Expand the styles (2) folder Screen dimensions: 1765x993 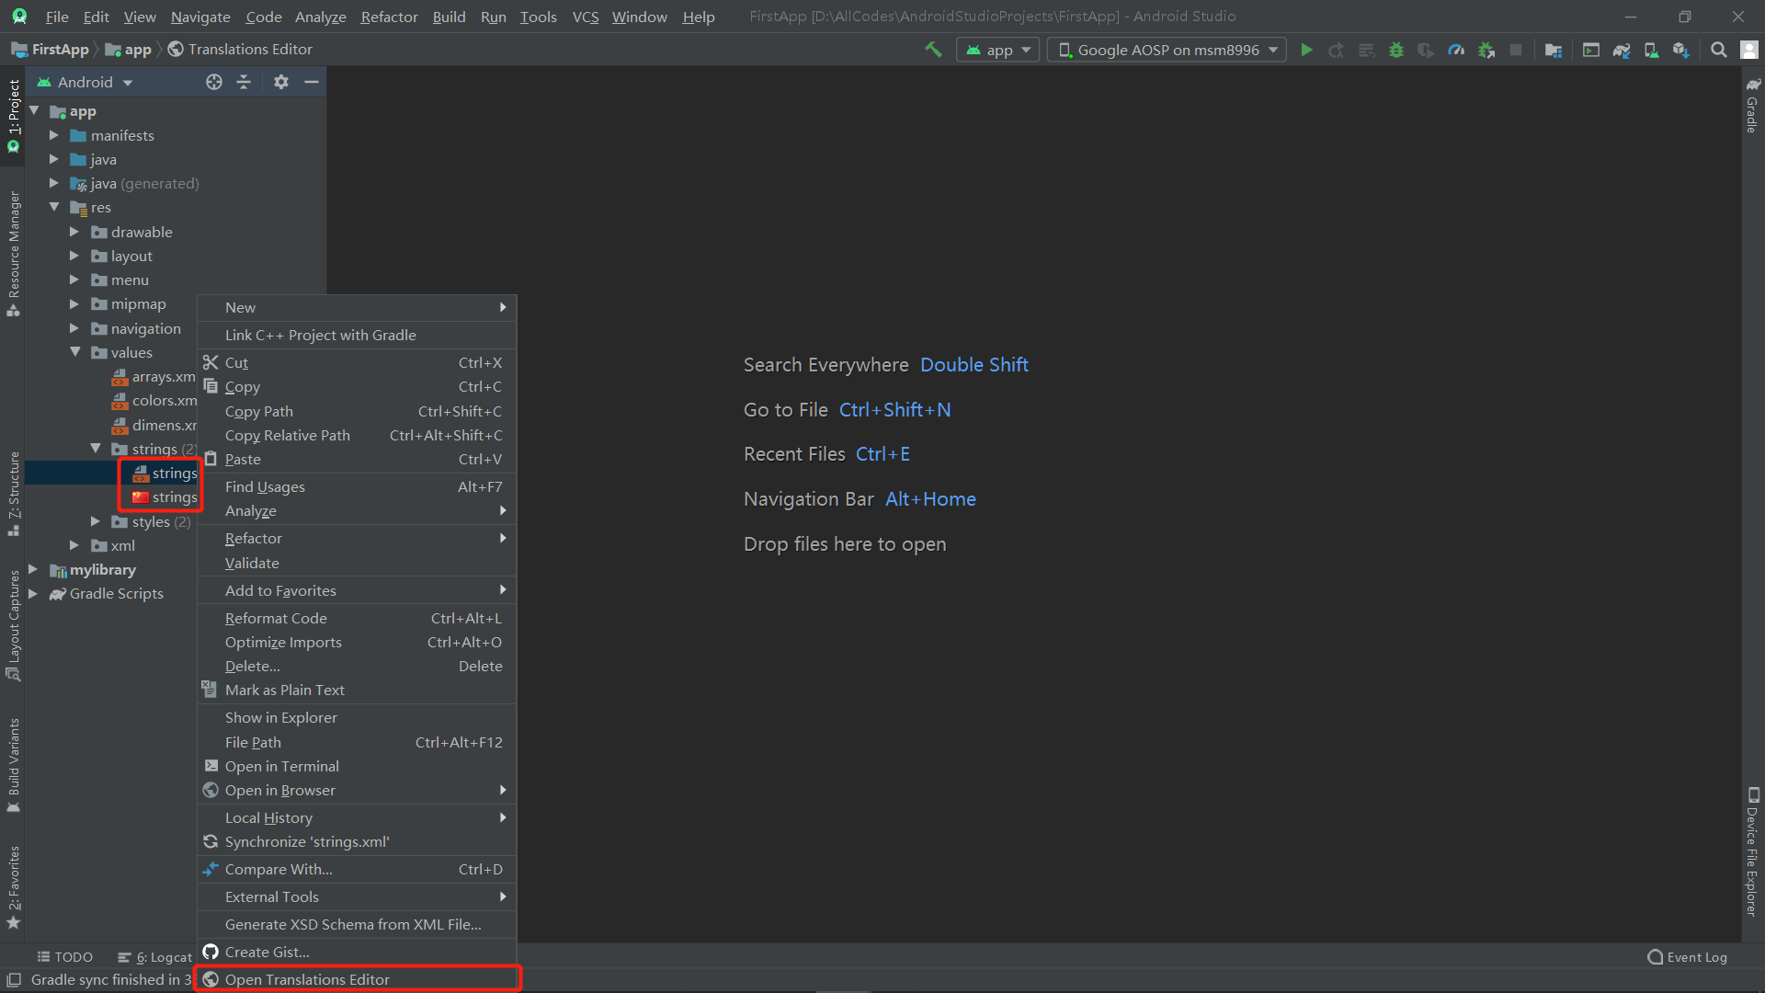[x=96, y=521]
